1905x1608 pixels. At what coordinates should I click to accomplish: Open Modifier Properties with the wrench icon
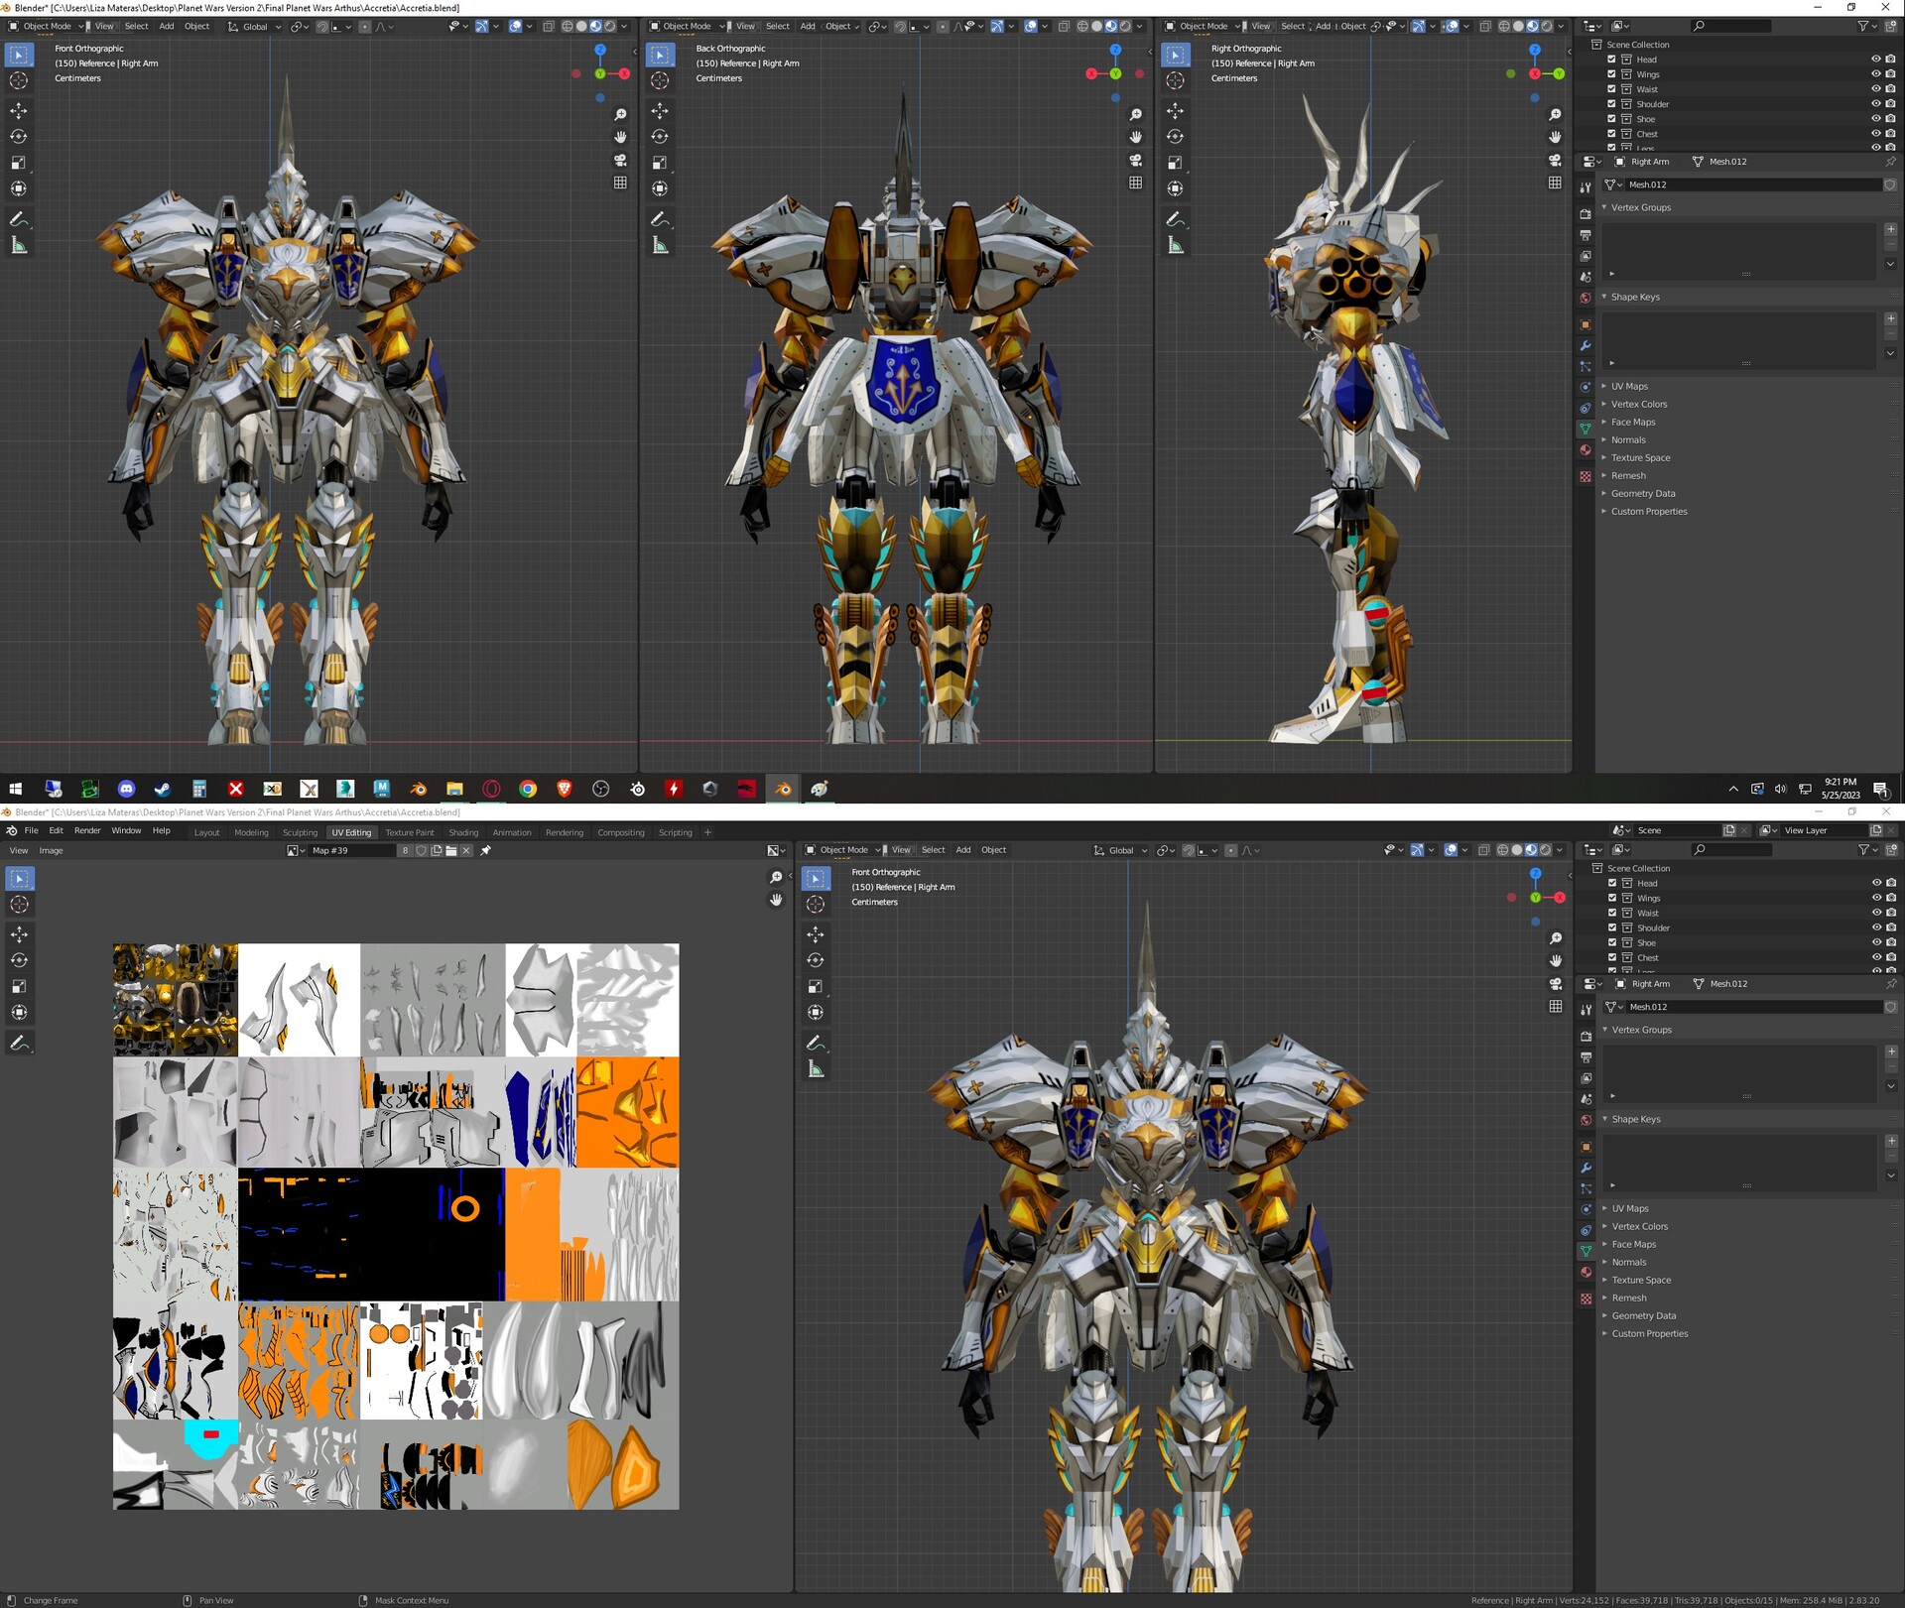1586,346
